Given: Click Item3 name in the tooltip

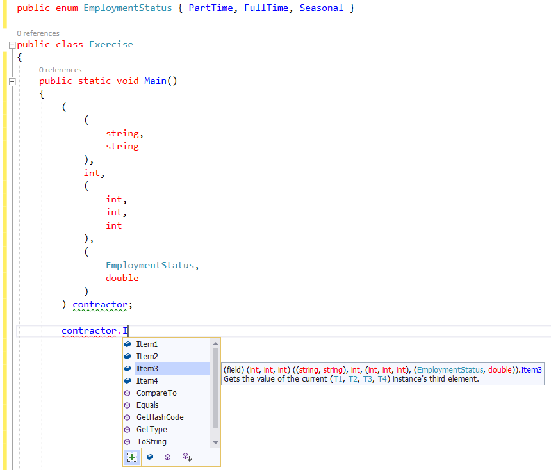Looking at the screenshot, I should click(x=531, y=370).
